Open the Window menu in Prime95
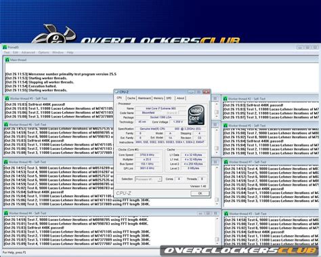Image resolution: width=321 pixels, height=257 pixels. [58, 52]
